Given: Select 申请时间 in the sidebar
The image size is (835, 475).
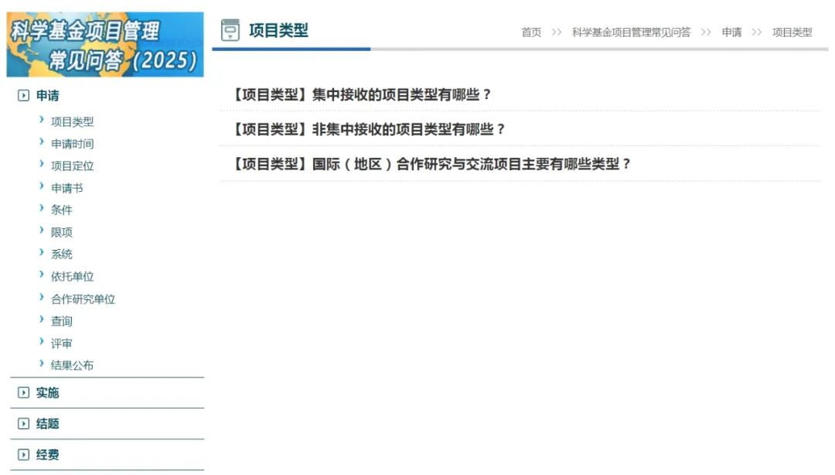Looking at the screenshot, I should click(72, 144).
